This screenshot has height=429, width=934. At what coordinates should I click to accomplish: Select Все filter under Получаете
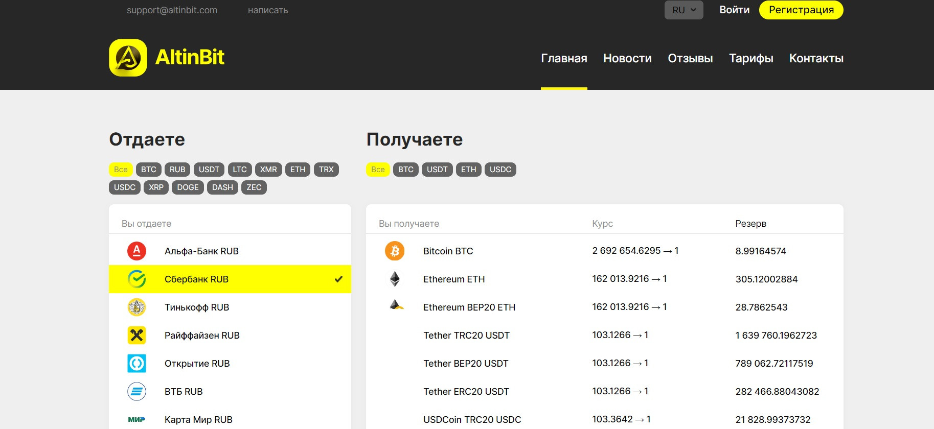(x=378, y=170)
